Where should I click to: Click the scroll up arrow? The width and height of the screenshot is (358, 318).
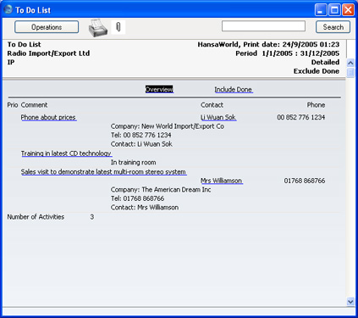(x=350, y=63)
